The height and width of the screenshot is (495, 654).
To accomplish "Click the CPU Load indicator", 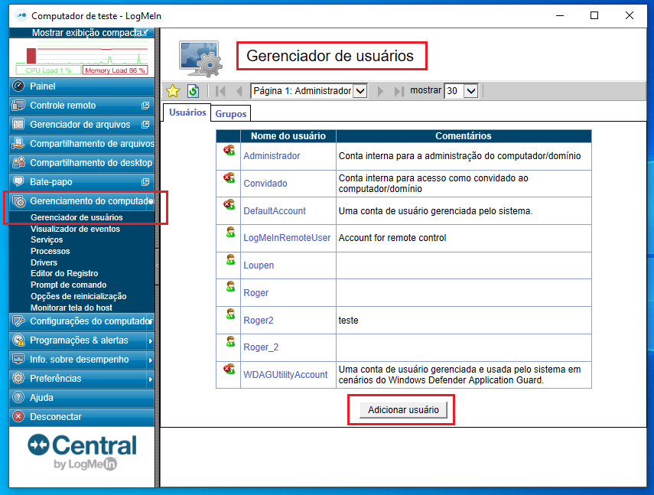I will [x=48, y=70].
